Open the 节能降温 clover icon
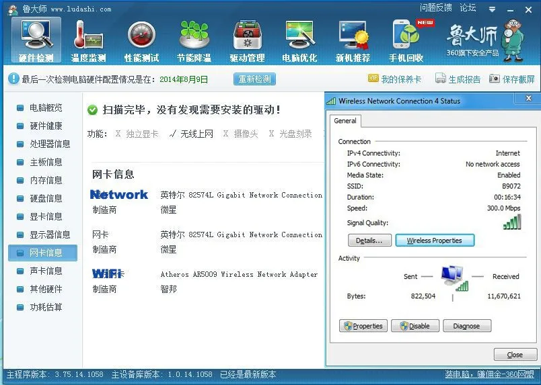The height and width of the screenshot is (385, 541). pos(194,40)
